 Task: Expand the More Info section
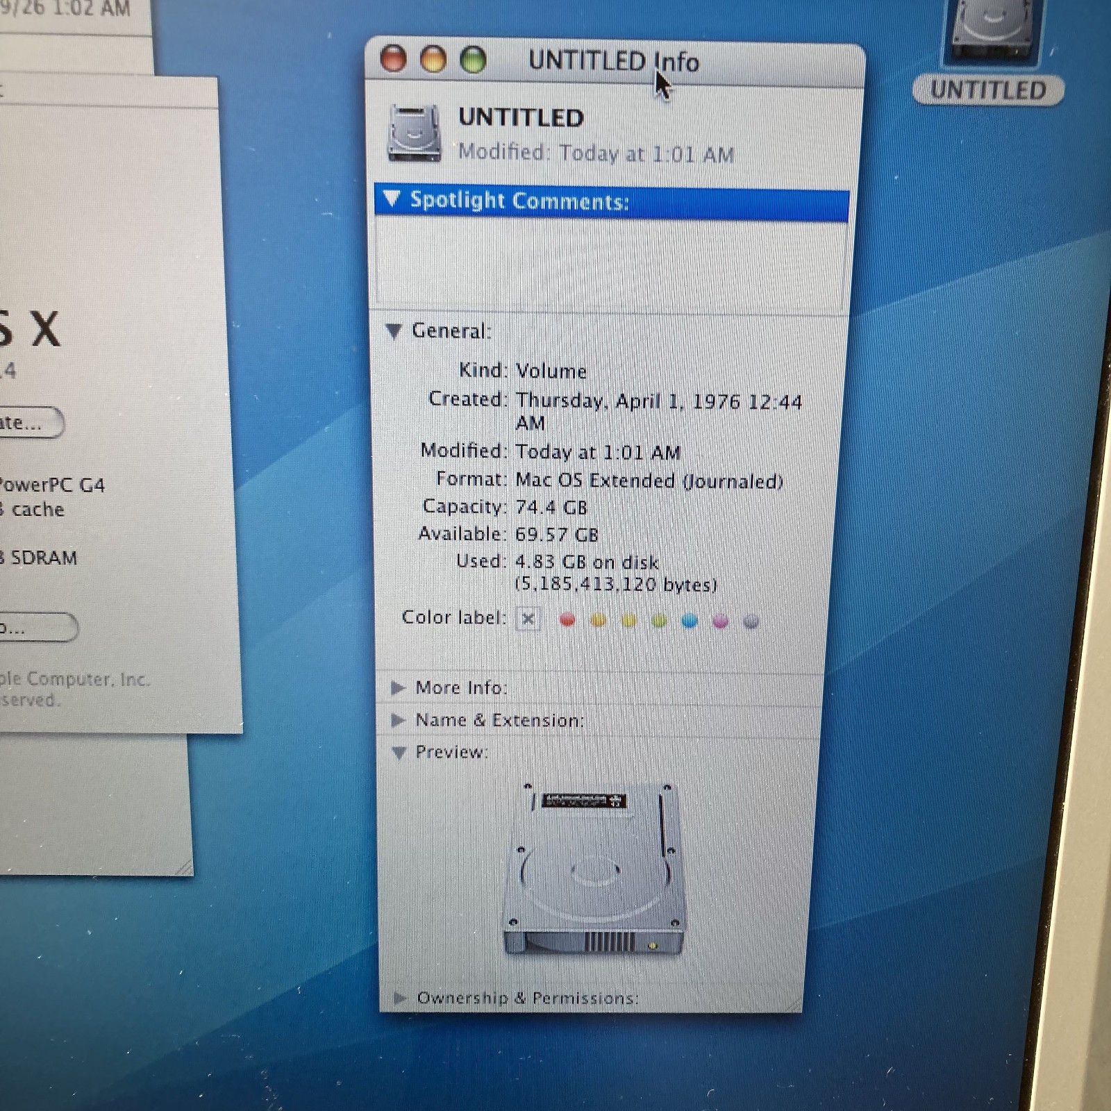point(398,687)
